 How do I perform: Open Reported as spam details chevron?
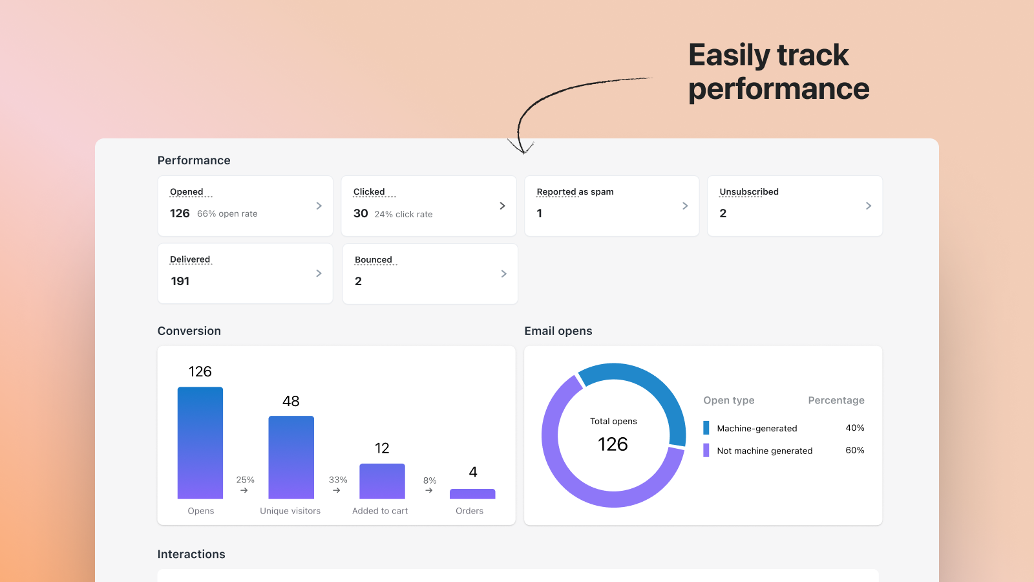coord(685,206)
